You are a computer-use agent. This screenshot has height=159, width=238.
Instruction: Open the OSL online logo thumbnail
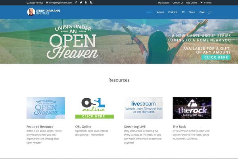click(93, 105)
